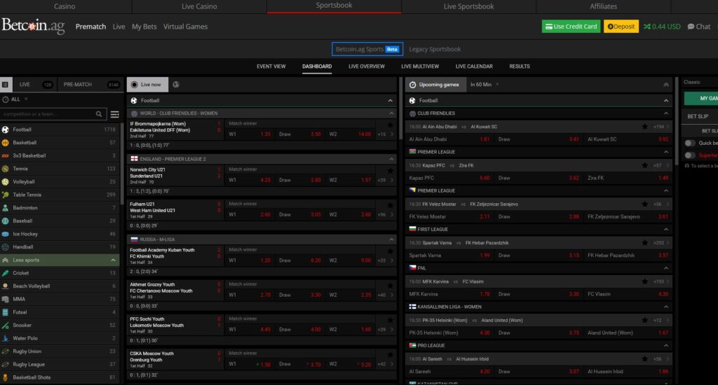
Task: Click the Volleyball icon in sidebar
Action: pos(6,181)
